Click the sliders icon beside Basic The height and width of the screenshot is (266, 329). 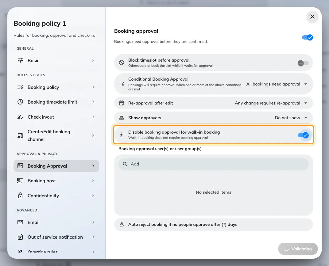pyautogui.click(x=20, y=61)
